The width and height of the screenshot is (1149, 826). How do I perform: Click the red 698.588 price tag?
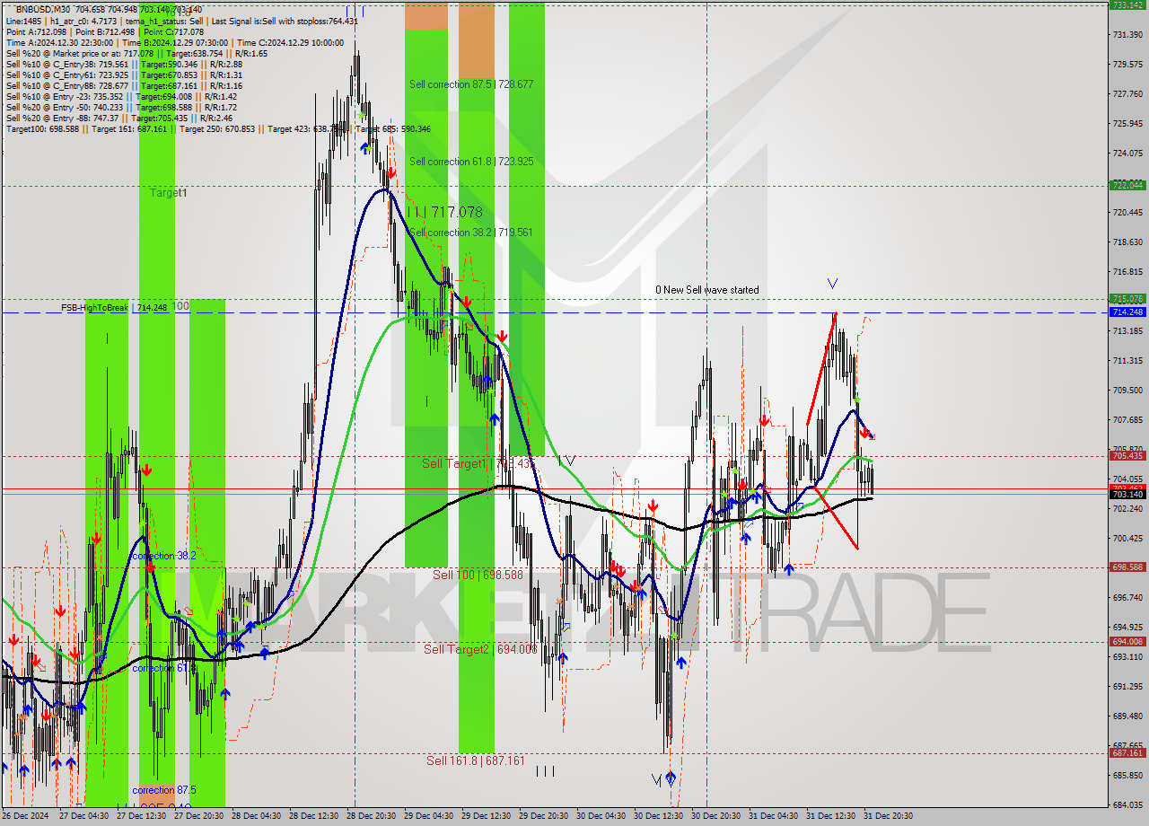coord(1127,567)
